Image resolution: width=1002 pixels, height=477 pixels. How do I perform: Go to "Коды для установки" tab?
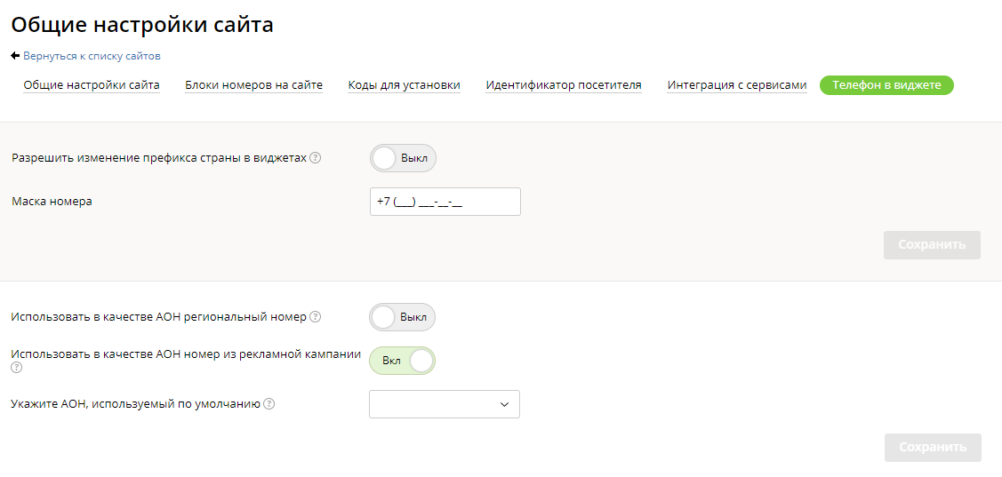(x=404, y=85)
